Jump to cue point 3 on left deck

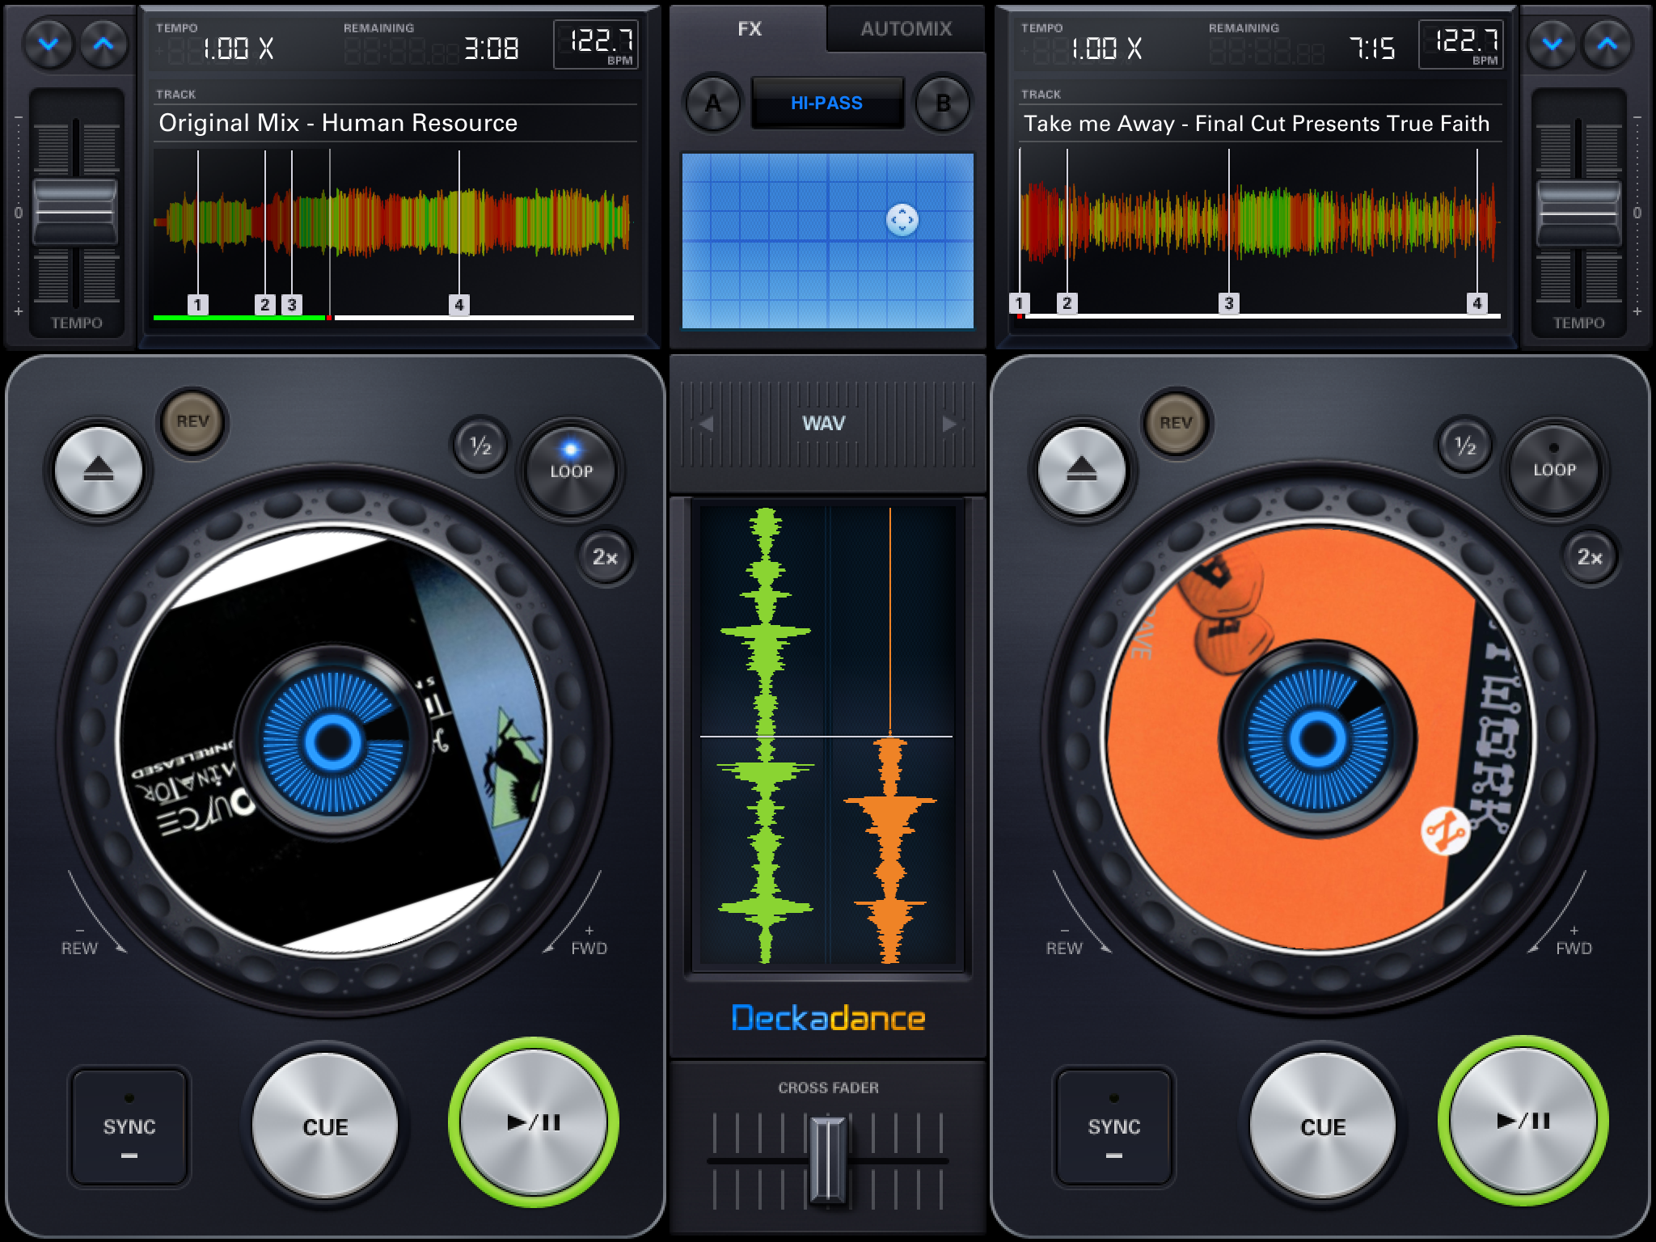(x=292, y=305)
